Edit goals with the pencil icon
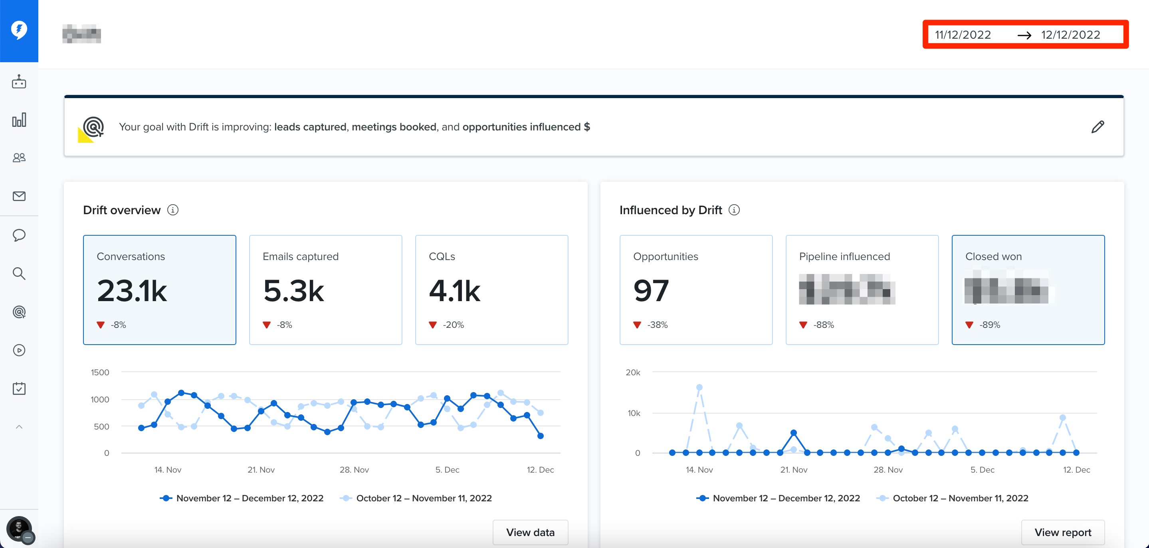The height and width of the screenshot is (548, 1149). click(1097, 127)
